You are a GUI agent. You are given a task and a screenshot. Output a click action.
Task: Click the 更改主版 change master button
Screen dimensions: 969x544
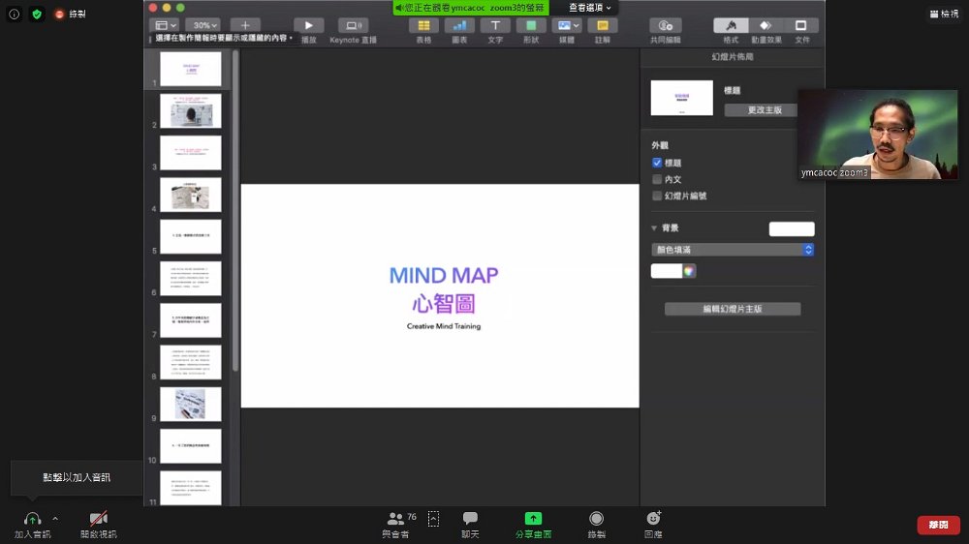point(765,110)
